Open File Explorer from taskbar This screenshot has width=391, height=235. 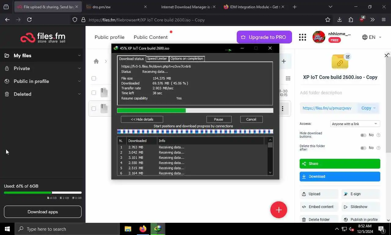point(128,229)
